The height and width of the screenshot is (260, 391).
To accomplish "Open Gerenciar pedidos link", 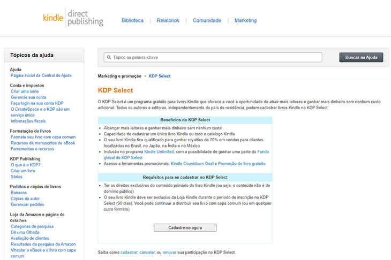I will pyautogui.click(x=27, y=205).
